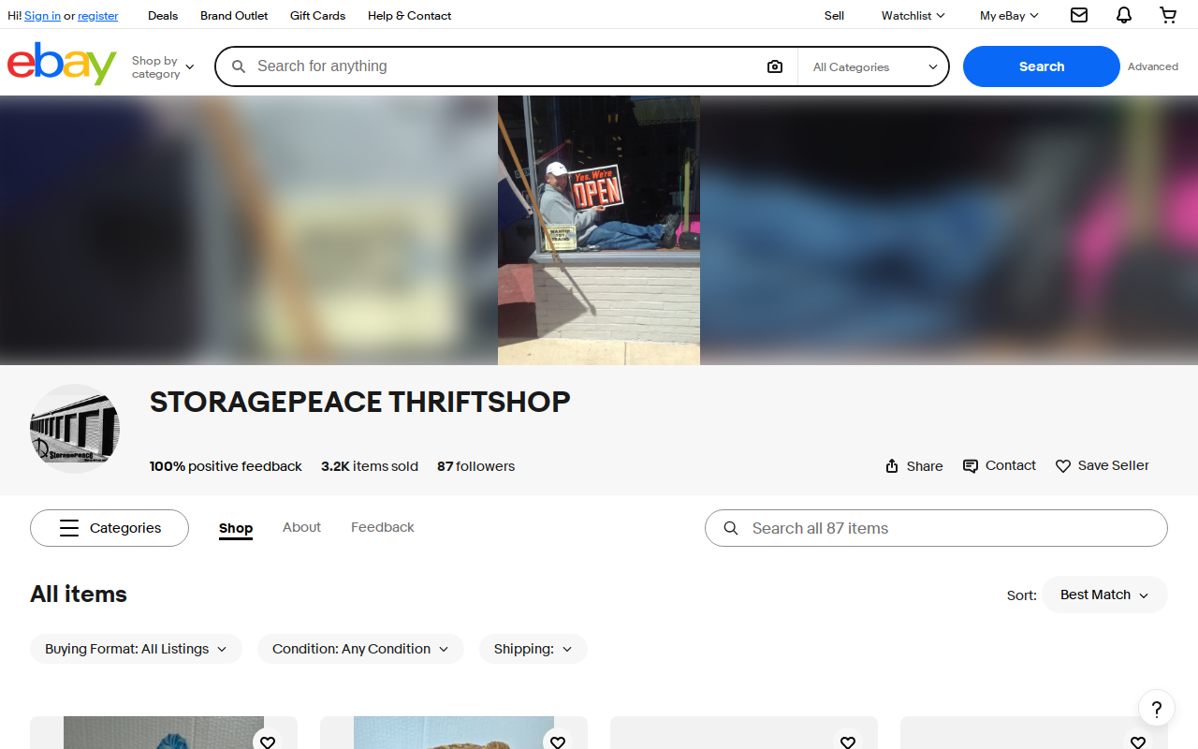Screen dimensions: 1198x749
Task: Open the All Categories dropdown
Action: click(x=874, y=67)
